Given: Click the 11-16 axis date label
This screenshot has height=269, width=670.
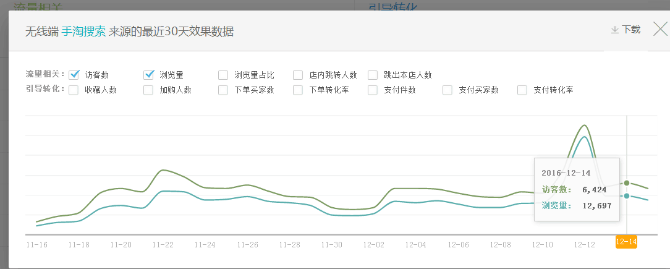Looking at the screenshot, I should (x=36, y=245).
